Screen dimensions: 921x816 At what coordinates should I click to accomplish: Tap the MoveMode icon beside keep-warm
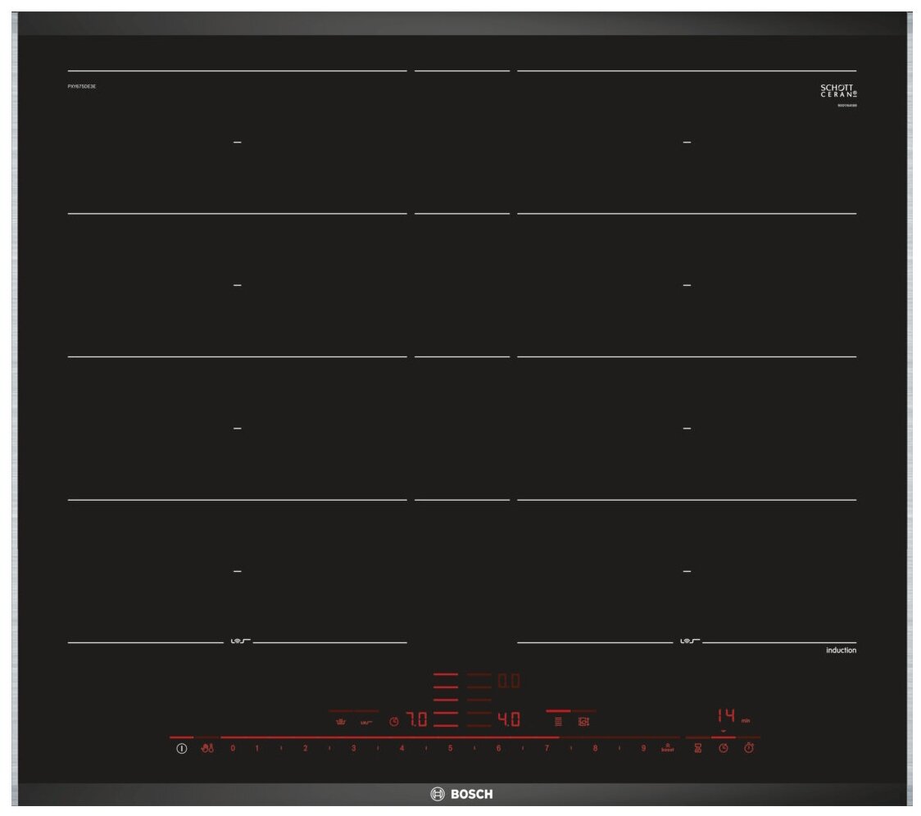click(366, 722)
